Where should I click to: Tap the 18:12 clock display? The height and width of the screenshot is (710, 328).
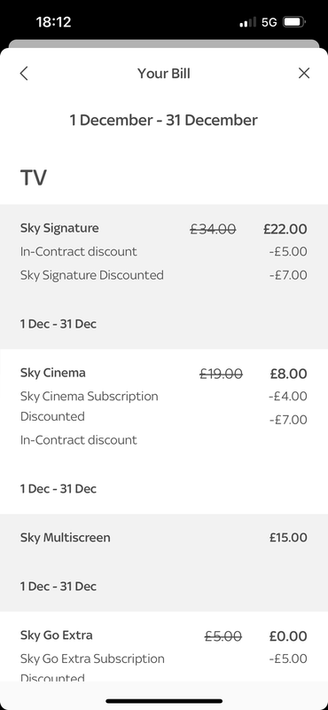[53, 21]
